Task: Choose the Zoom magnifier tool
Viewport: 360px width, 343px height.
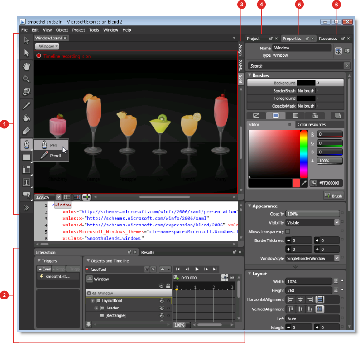Action: click(27, 79)
